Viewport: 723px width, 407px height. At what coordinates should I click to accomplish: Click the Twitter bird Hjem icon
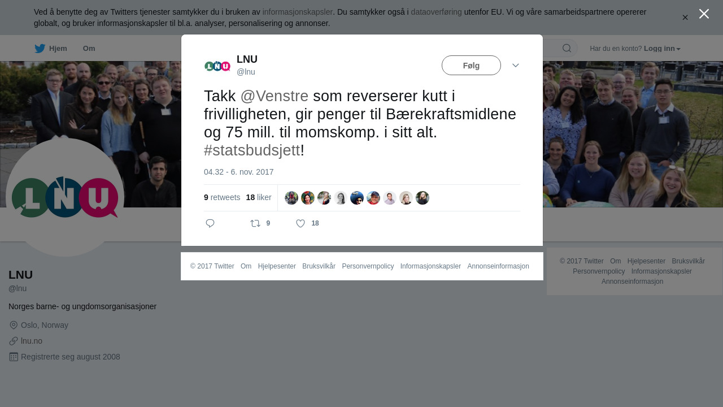40,48
